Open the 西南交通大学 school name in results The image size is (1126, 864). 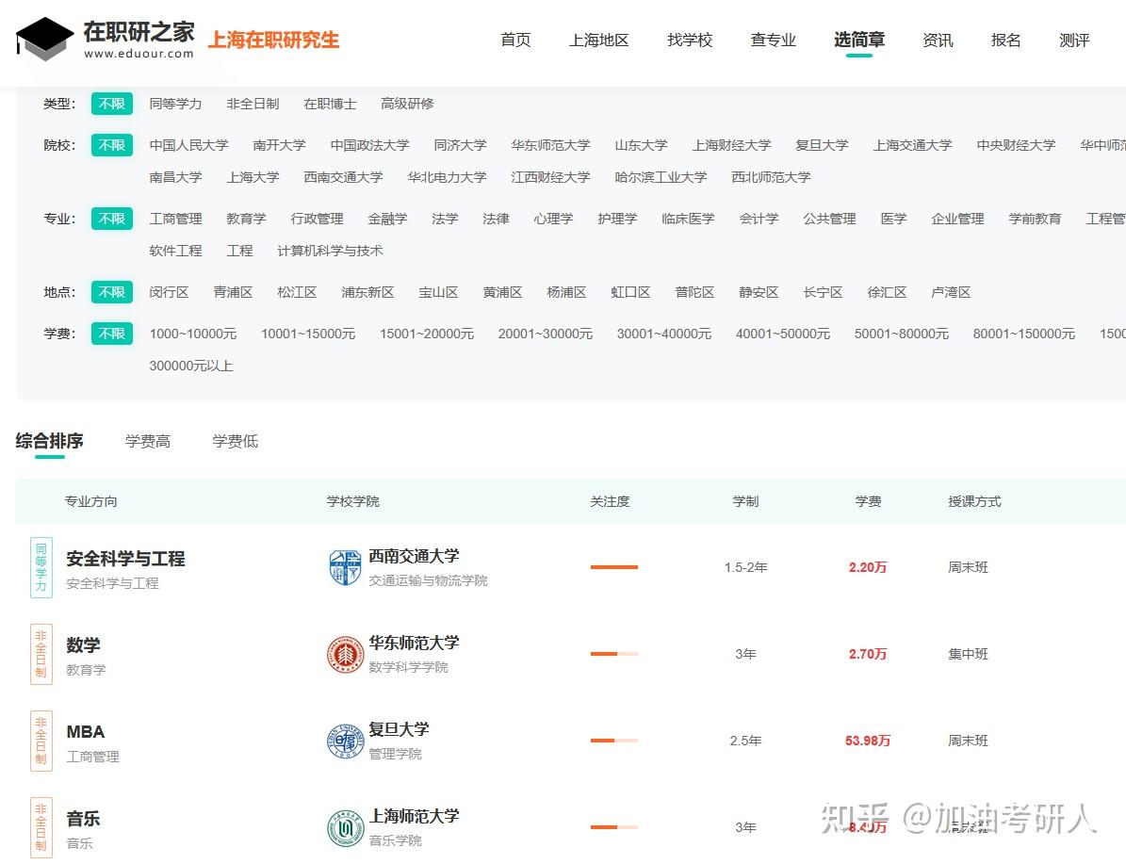coord(414,556)
